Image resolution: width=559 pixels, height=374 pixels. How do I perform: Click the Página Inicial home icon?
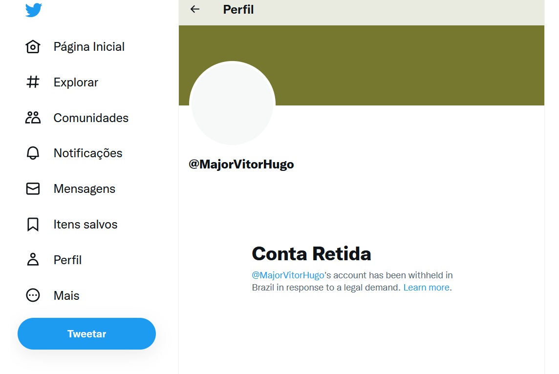pyautogui.click(x=33, y=47)
